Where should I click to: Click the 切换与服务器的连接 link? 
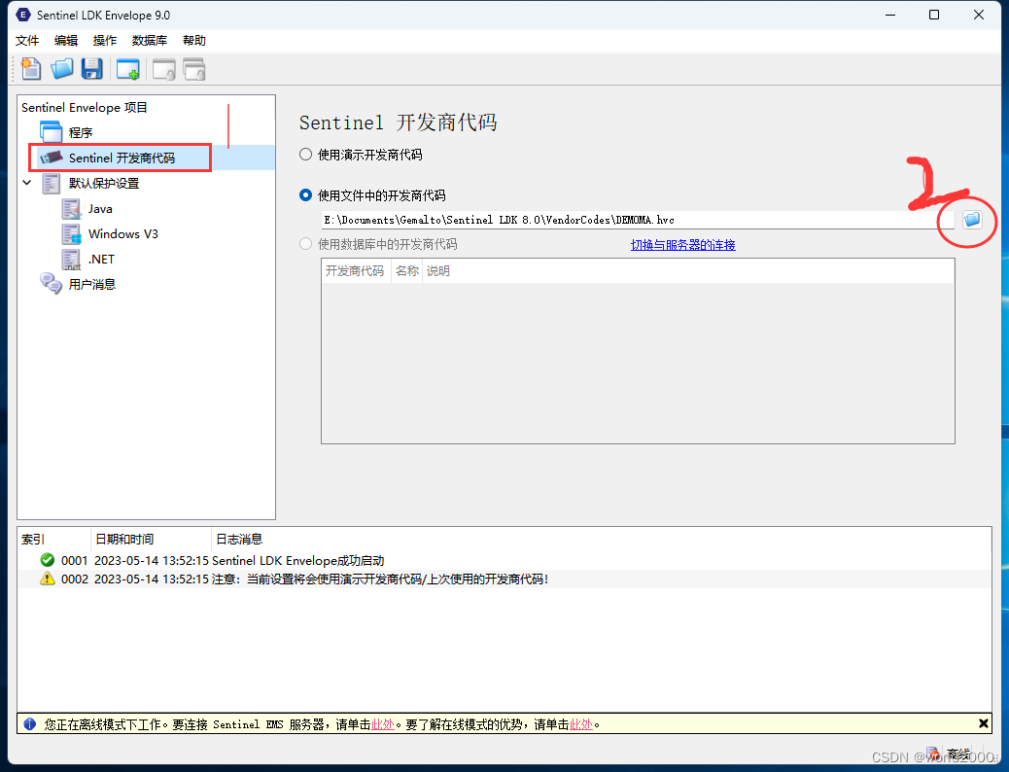pos(682,245)
